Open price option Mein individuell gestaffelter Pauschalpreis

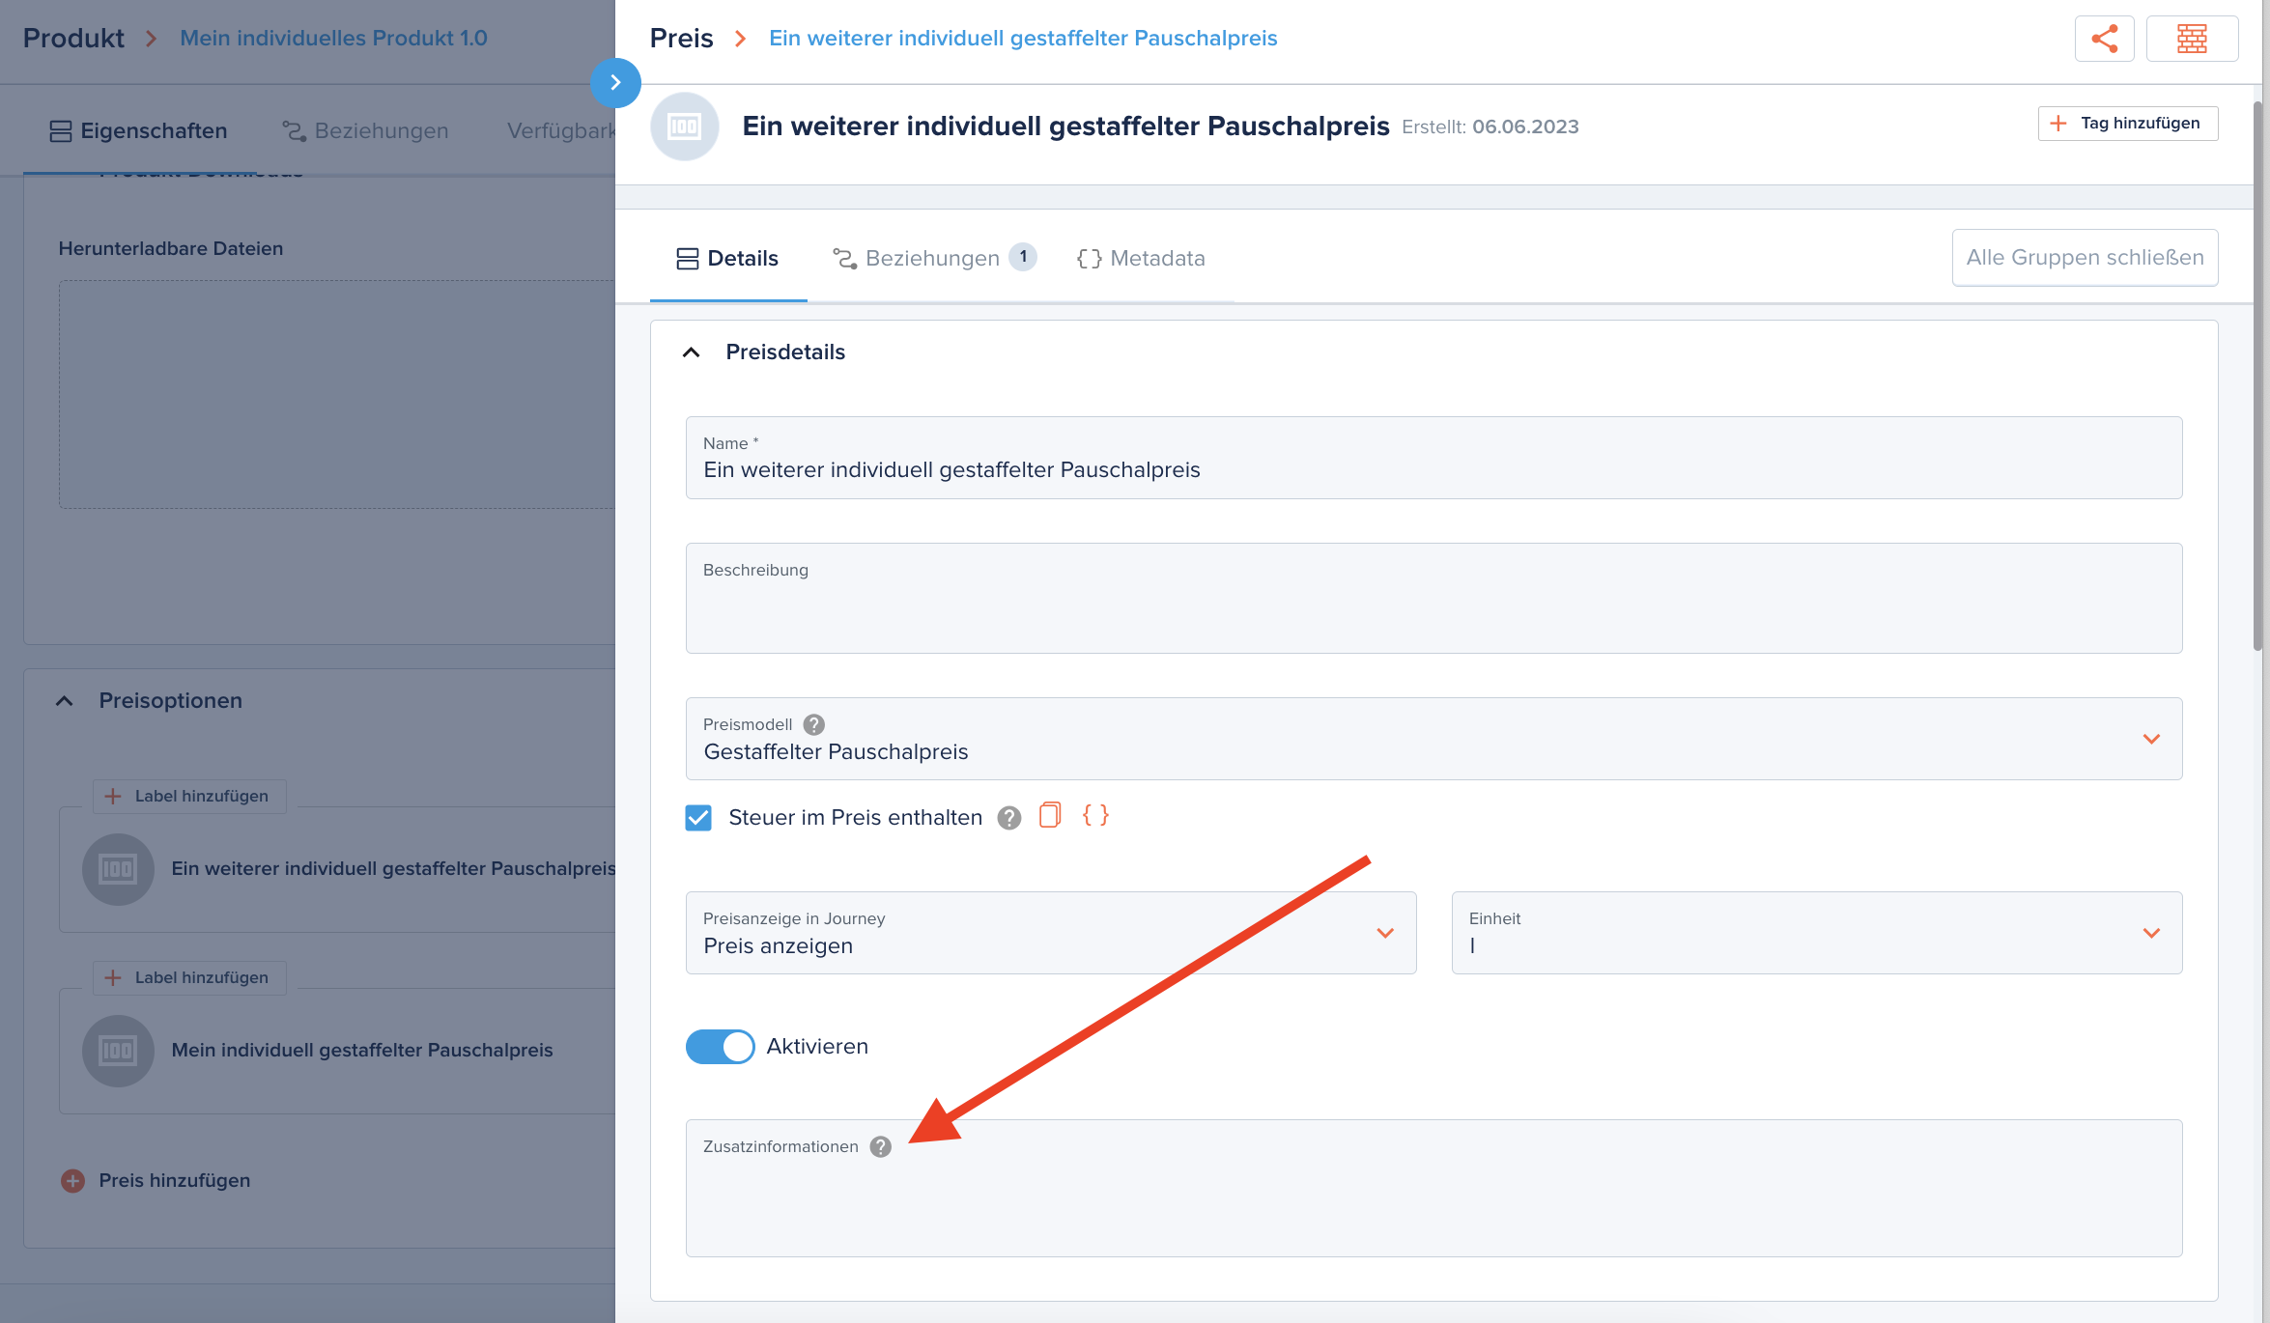click(337, 1051)
